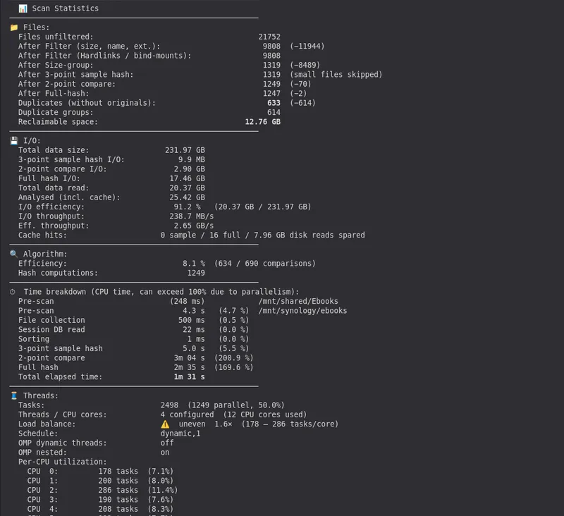Click total data size '231.97 GB'
Image resolution: width=564 pixels, height=516 pixels.
pos(185,150)
